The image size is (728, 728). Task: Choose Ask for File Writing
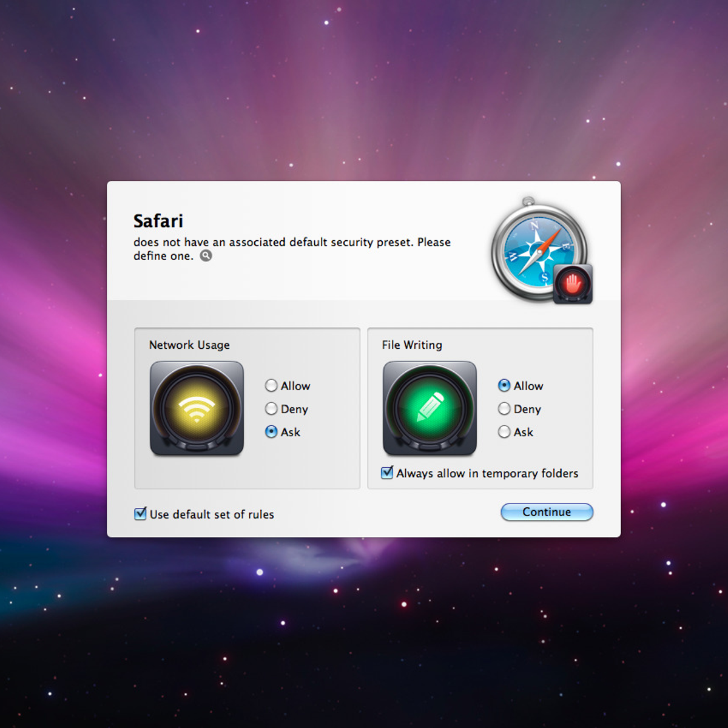pyautogui.click(x=504, y=432)
